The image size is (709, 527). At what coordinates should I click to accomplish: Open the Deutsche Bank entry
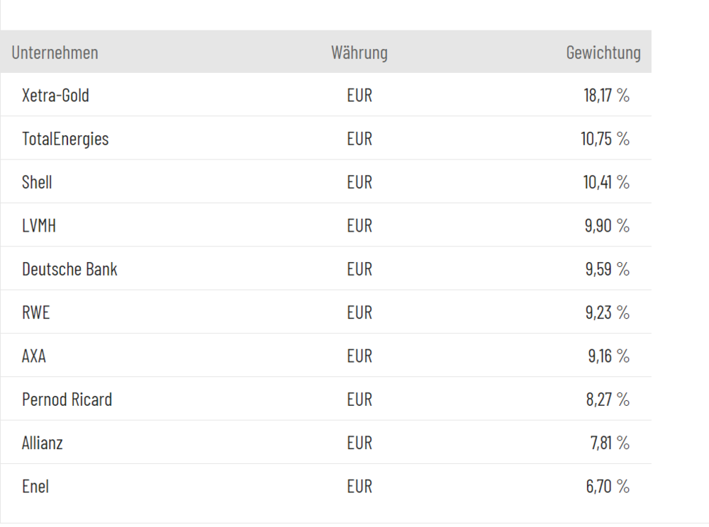tap(69, 269)
